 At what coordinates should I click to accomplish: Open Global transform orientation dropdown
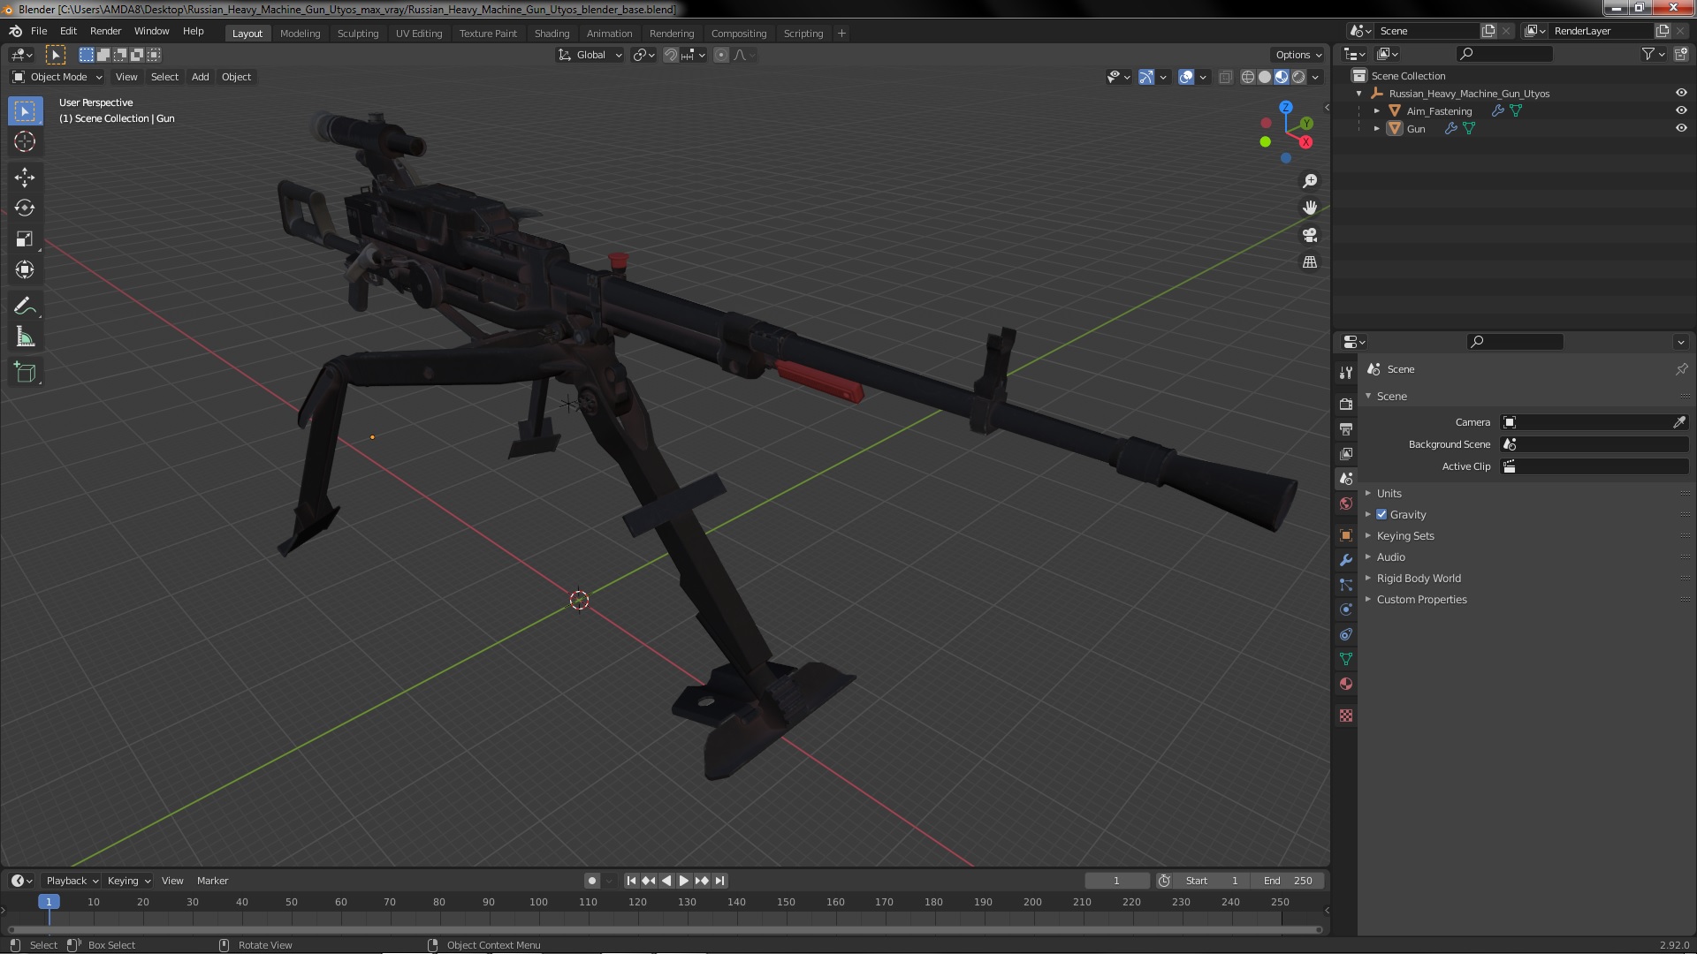tap(590, 55)
